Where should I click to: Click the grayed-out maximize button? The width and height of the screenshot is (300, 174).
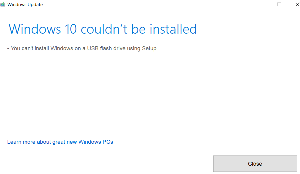[x=279, y=4]
